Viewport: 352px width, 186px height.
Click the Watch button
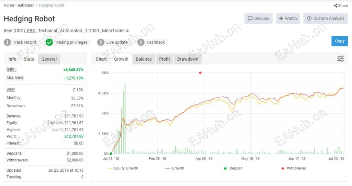[288, 18]
